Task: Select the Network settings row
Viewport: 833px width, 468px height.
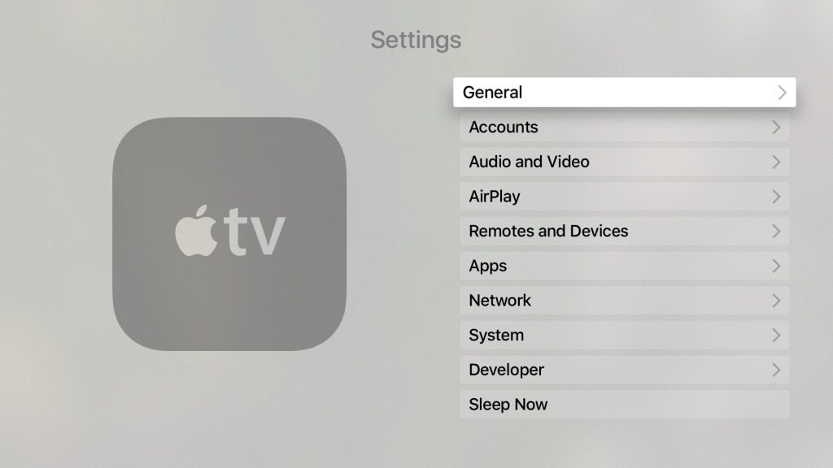Action: click(624, 301)
